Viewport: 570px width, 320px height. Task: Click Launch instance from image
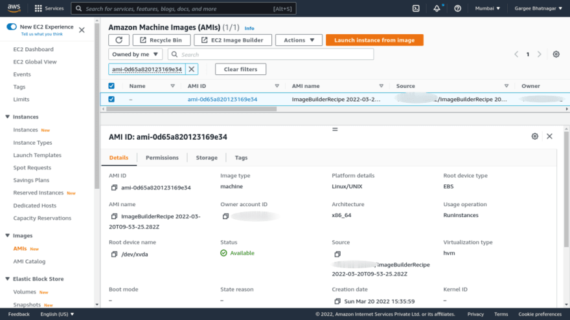(374, 40)
